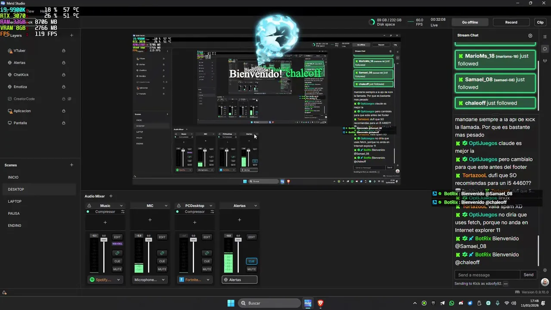Click the Pantalla layer display icon
Screen dimensions: 551x310
point(10,123)
